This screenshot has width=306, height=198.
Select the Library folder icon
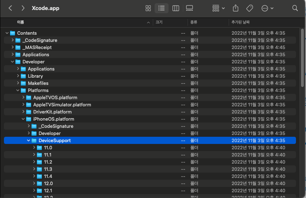23,76
